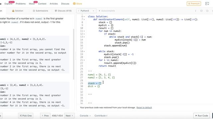Open the Discuss menu in the top bar
Image resolution: width=213 pixels, height=119 pixels.
tap(65, 4)
